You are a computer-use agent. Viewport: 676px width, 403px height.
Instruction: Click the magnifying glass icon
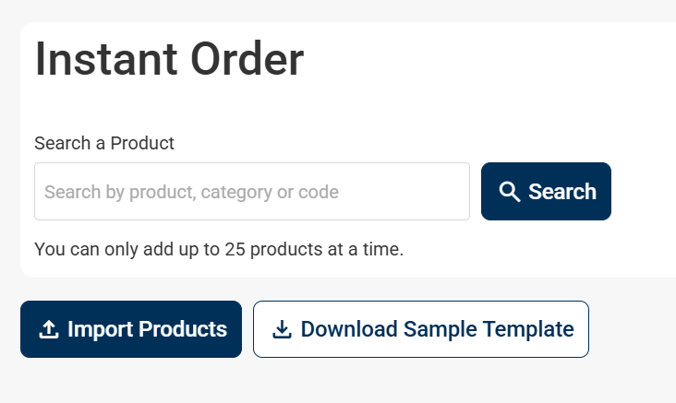pyautogui.click(x=510, y=192)
